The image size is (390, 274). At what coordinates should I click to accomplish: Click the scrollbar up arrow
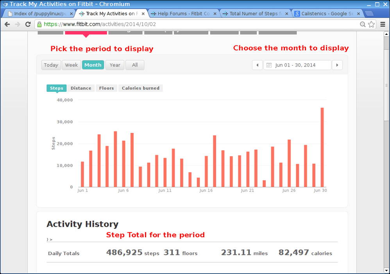coord(386,34)
